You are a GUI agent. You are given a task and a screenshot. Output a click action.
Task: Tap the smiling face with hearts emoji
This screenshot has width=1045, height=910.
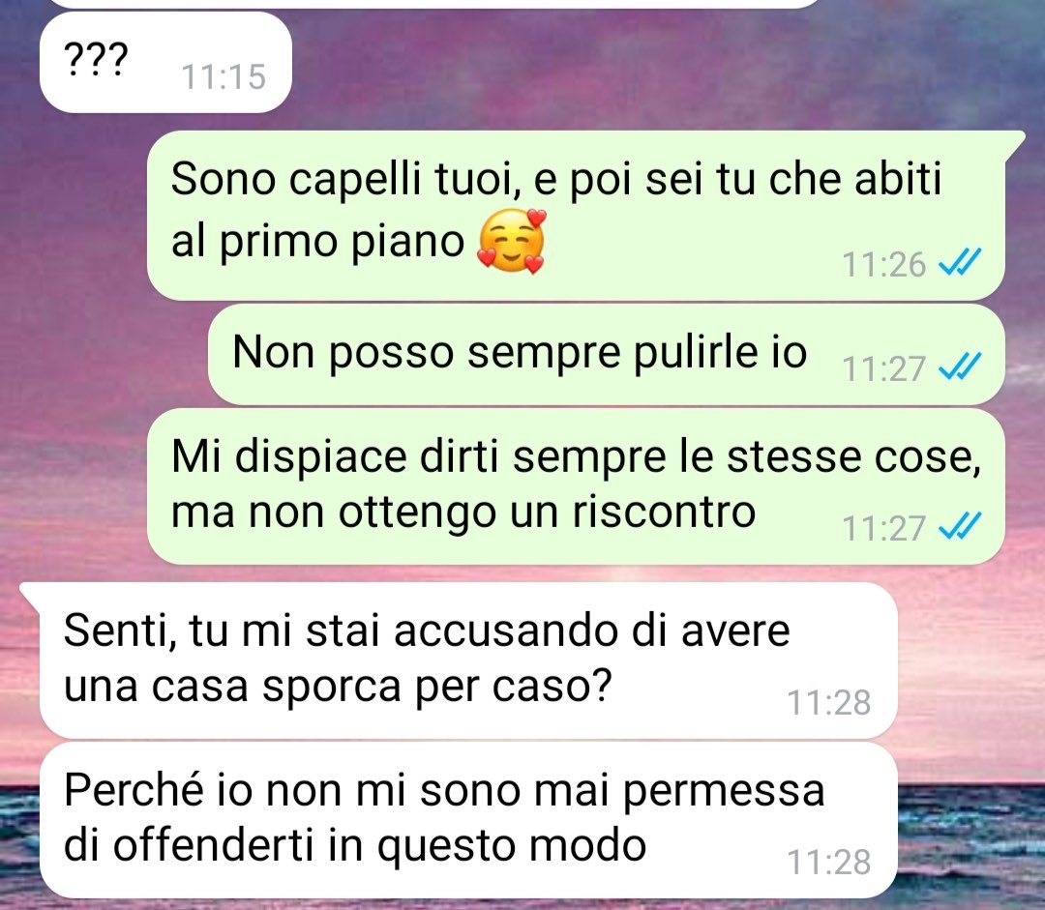pyautogui.click(x=511, y=241)
